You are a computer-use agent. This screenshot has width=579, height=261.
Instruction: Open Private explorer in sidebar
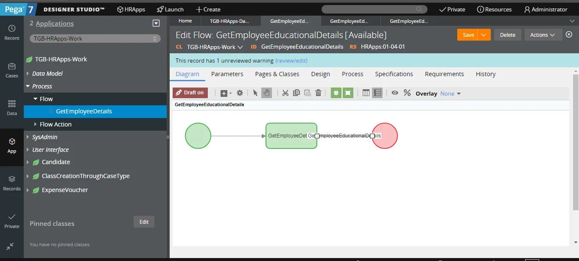(x=12, y=221)
